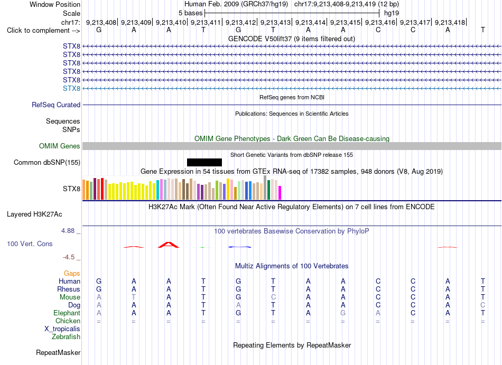Open the gray OMIM Genes bar item

(x=292, y=146)
